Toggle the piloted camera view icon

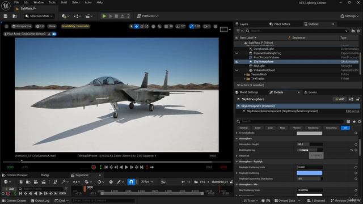pos(54,34)
